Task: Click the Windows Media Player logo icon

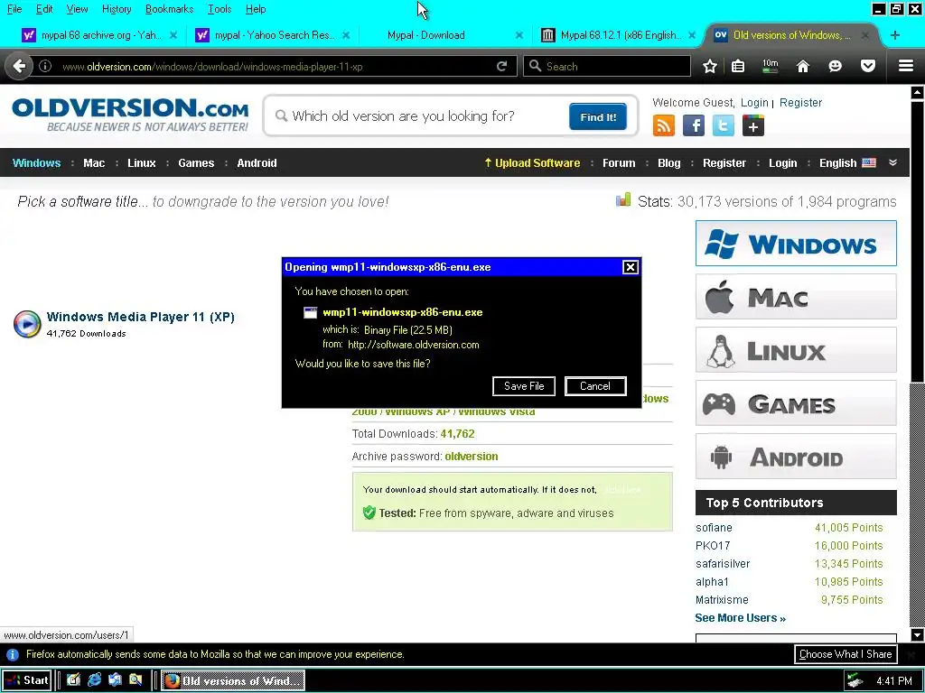Action: tap(27, 324)
